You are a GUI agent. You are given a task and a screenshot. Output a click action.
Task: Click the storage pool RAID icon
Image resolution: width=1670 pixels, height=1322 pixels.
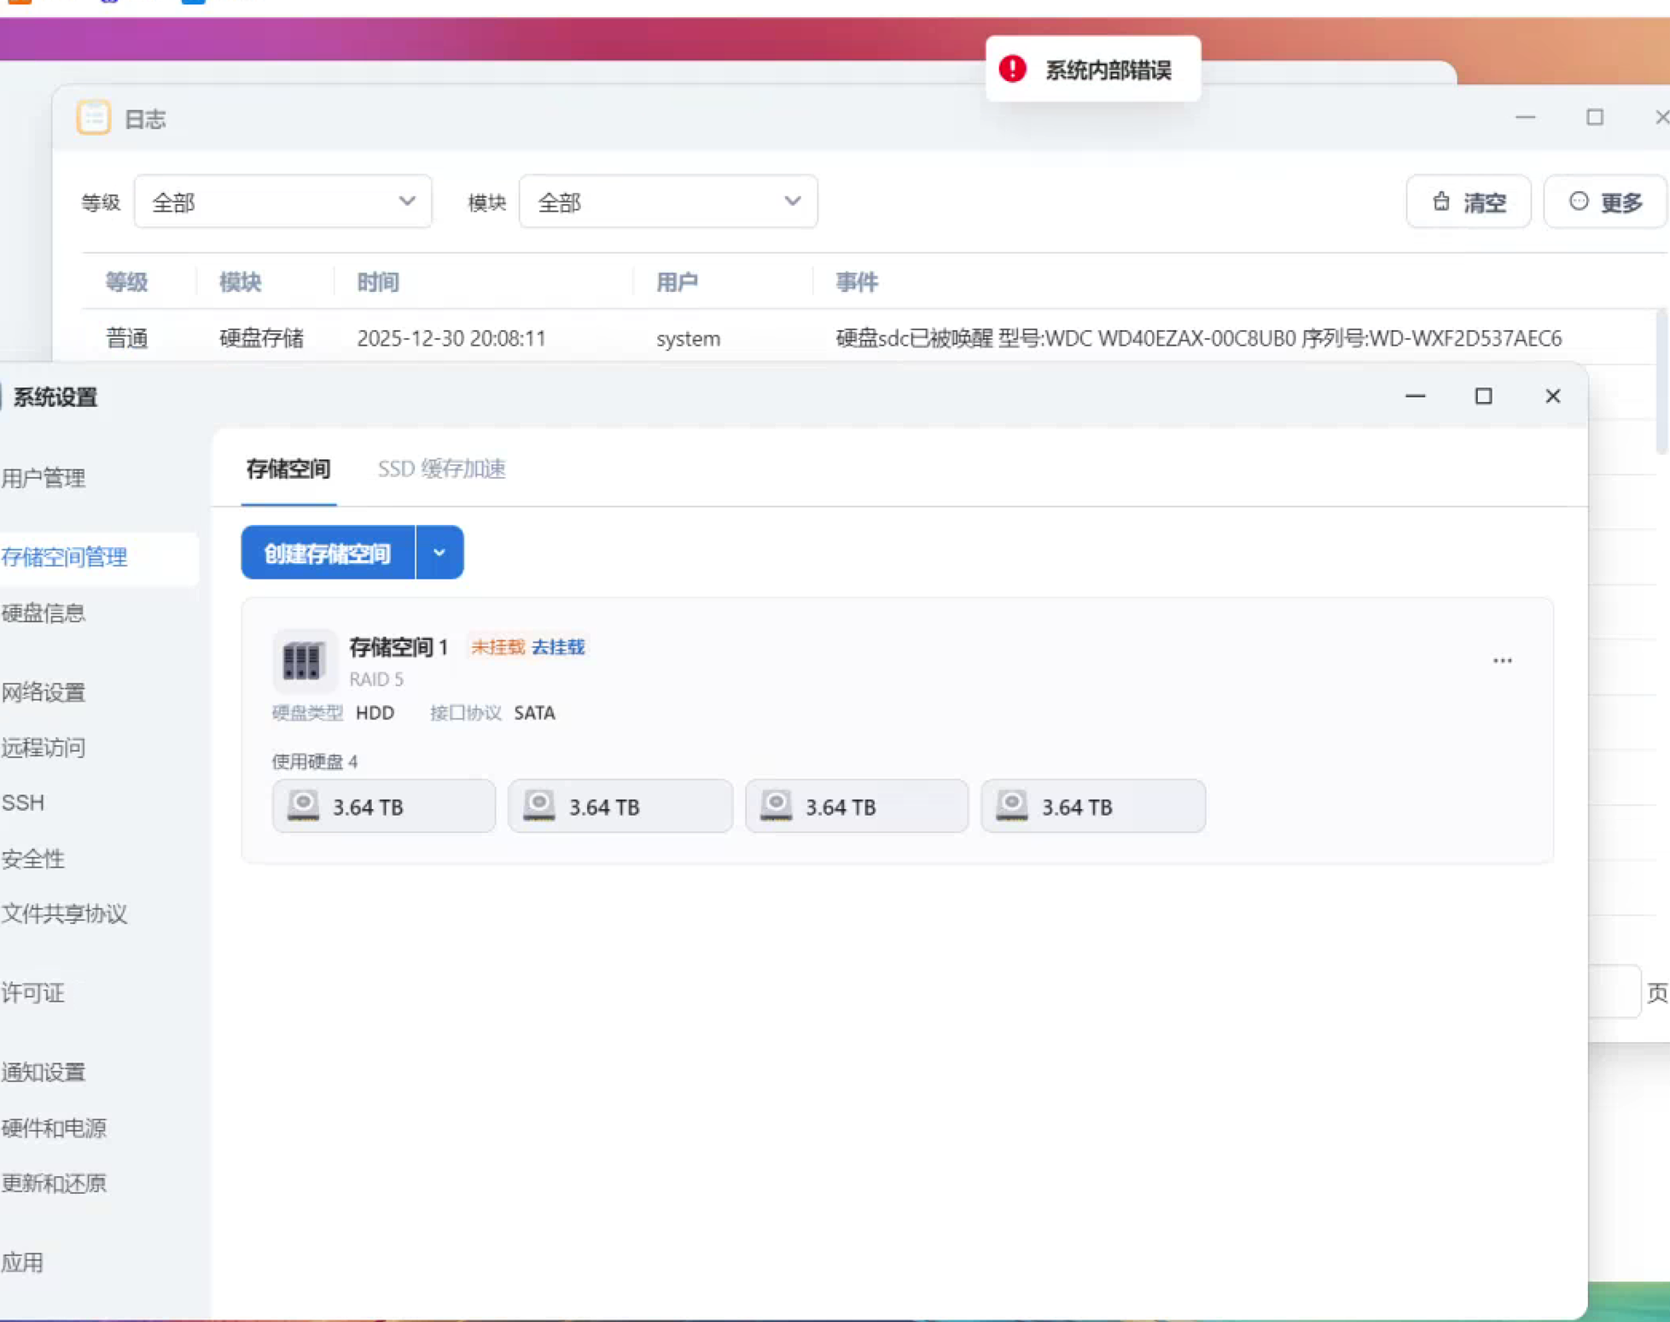(302, 661)
